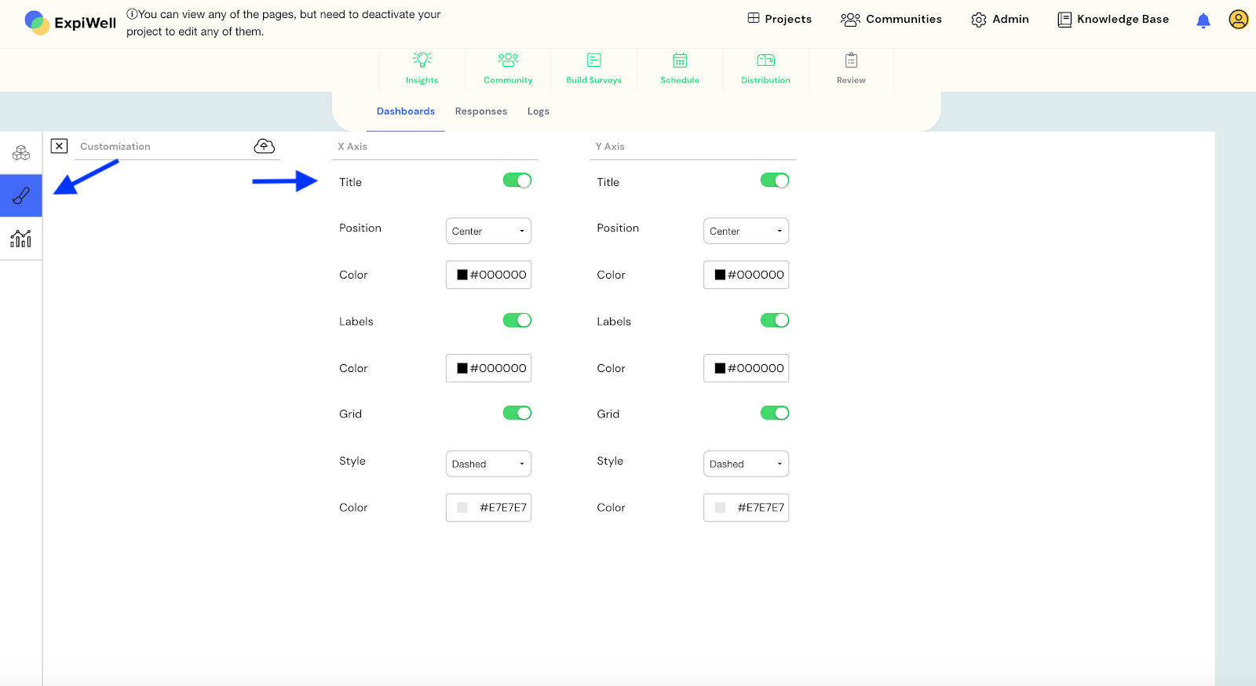Toggle X Axis Grid switch
Viewport: 1256px width, 686px height.
point(517,413)
